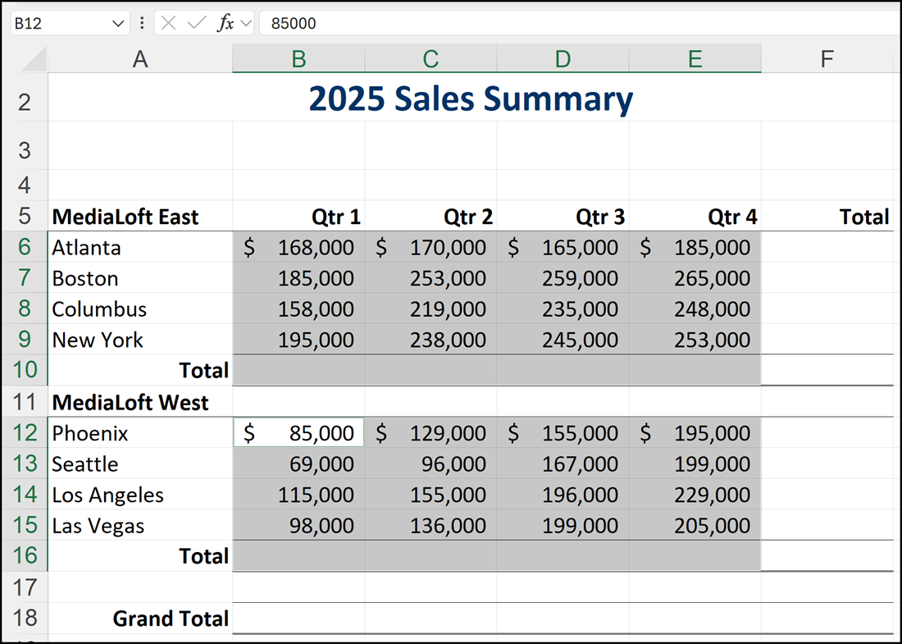Click the Select All corner triangle
This screenshot has height=644, width=902.
point(33,59)
